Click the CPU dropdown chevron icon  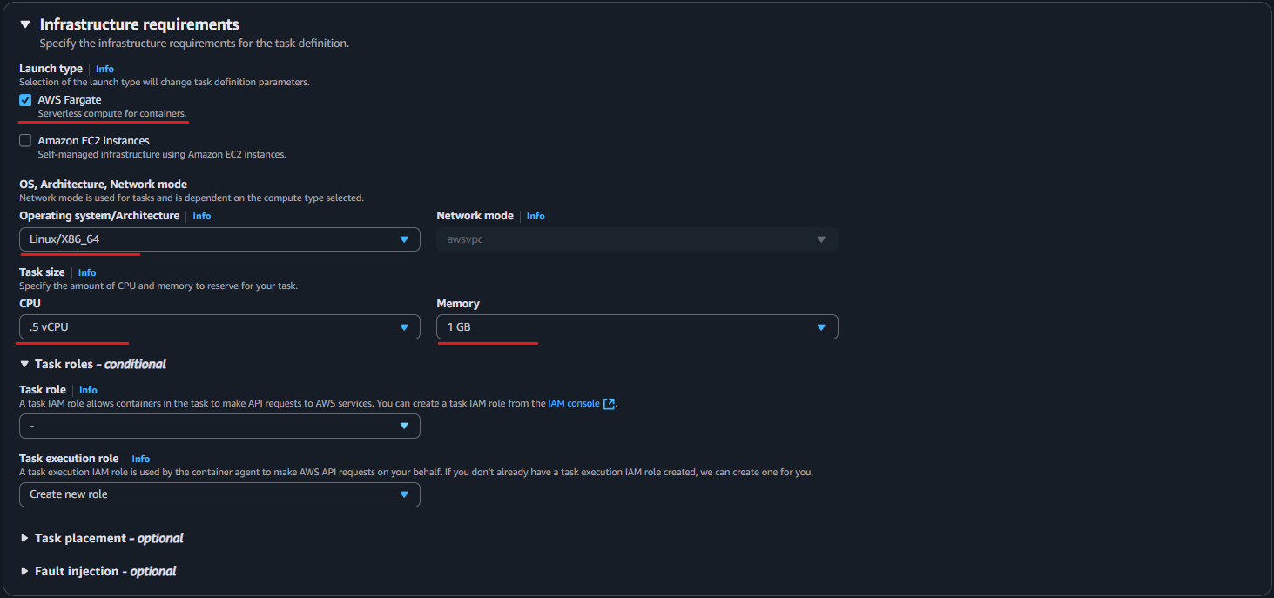(403, 326)
